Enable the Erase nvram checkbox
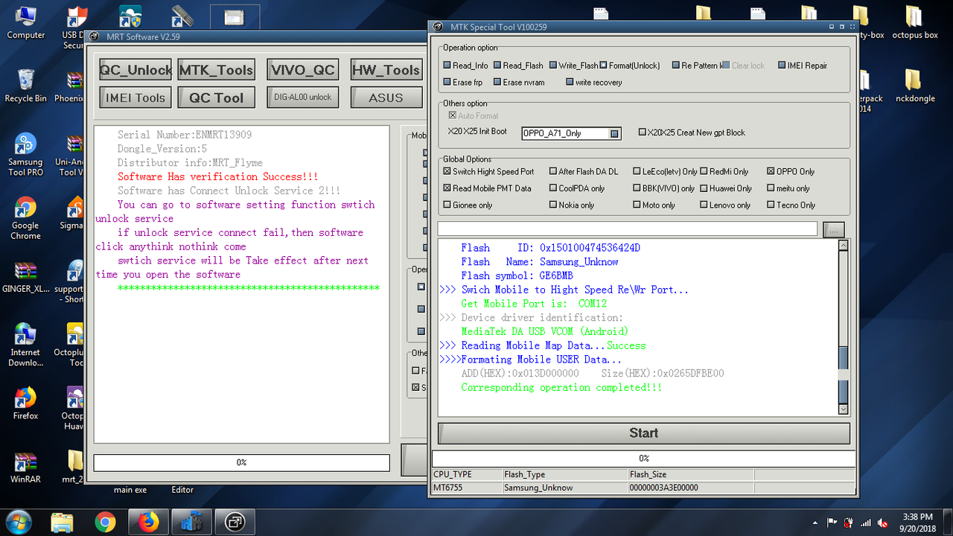Viewport: 953px width, 536px height. 497,83
